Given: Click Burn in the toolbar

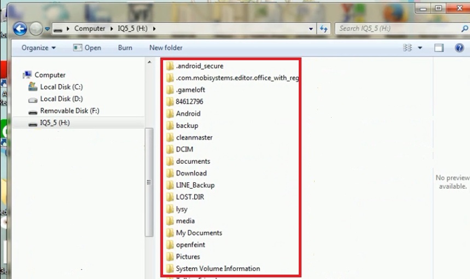Looking at the screenshot, I should tap(125, 48).
